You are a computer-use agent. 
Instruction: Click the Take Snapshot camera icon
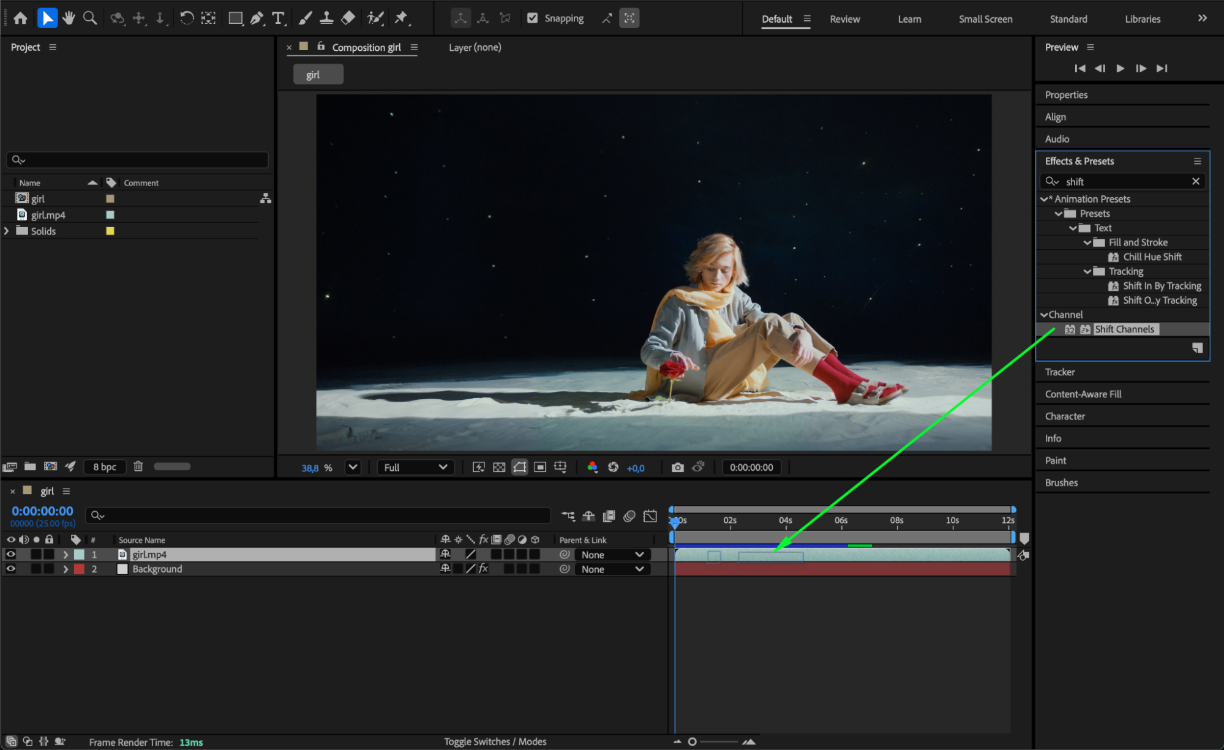pyautogui.click(x=677, y=468)
